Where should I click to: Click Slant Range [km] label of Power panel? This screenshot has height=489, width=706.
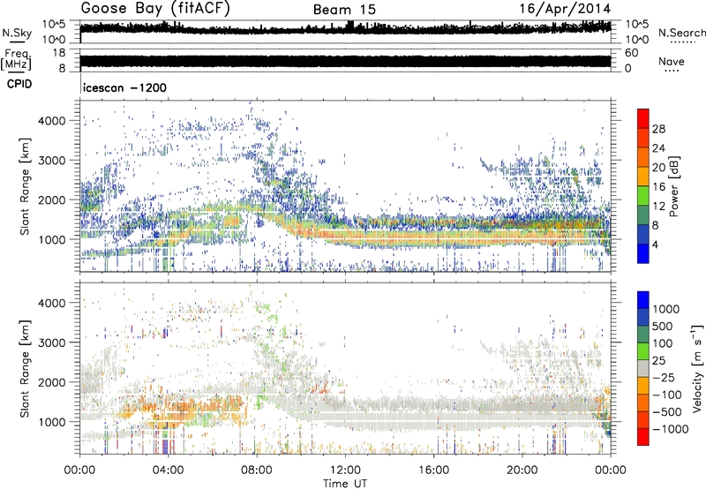25,186
